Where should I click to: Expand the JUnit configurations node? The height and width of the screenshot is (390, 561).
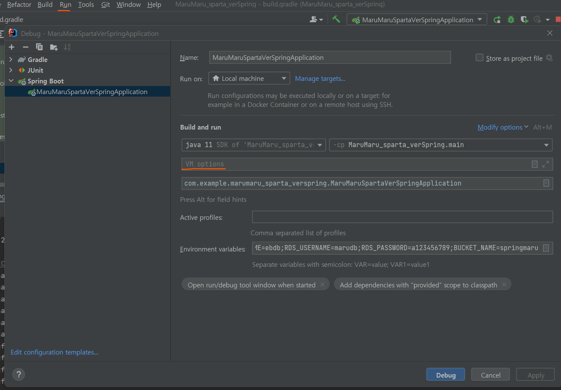pyautogui.click(x=11, y=70)
